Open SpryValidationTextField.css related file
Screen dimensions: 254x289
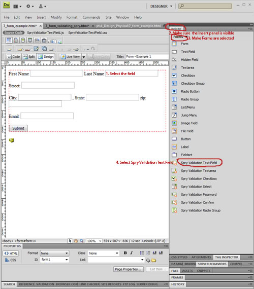tap(87, 32)
